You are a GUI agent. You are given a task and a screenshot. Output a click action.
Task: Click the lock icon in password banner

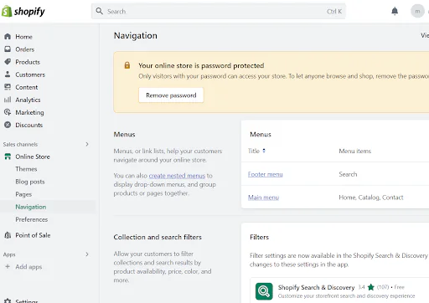click(127, 65)
